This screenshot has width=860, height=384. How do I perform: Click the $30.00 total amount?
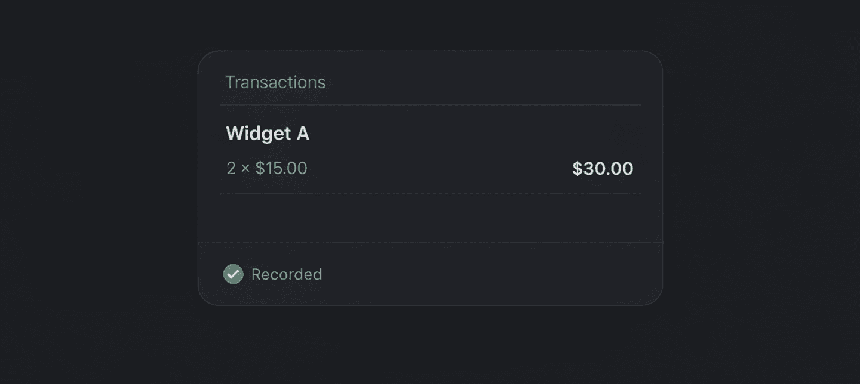603,169
